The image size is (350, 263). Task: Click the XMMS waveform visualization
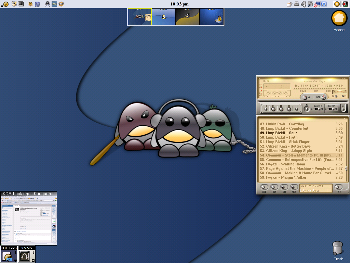277,93
